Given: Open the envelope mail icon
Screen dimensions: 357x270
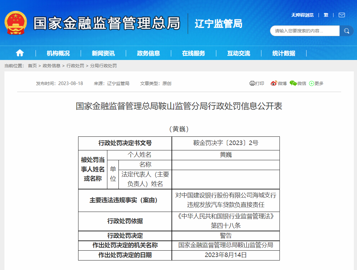Looking at the screenshot, I should coord(341,15).
